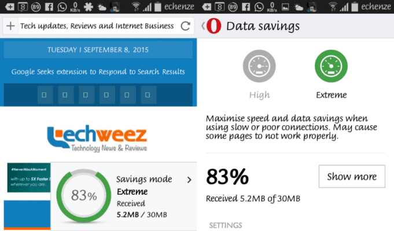Open the Techweez logo banner

(97, 138)
